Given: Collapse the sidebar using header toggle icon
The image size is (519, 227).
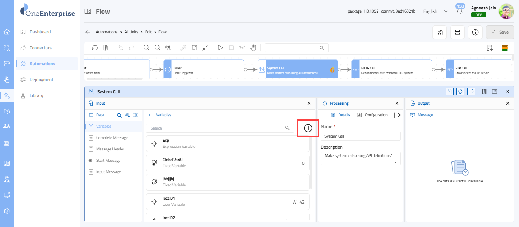Looking at the screenshot, I should pyautogui.click(x=88, y=11).
